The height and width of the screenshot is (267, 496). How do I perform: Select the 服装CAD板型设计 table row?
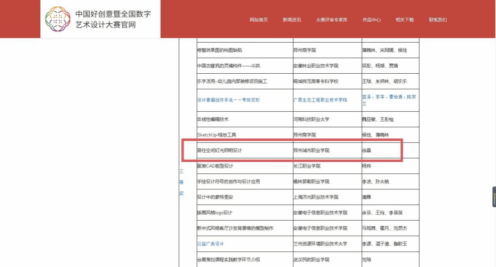pyautogui.click(x=215, y=166)
